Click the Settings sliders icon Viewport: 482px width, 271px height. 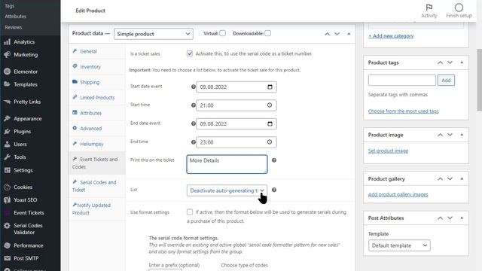tap(7, 170)
